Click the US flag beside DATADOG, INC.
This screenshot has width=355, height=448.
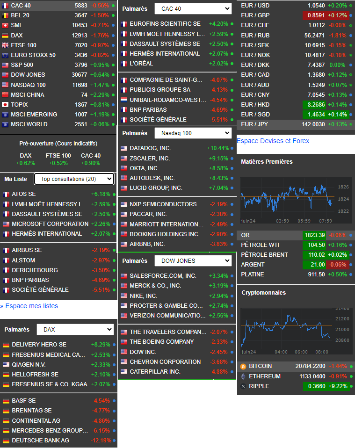pyautogui.click(x=124, y=148)
